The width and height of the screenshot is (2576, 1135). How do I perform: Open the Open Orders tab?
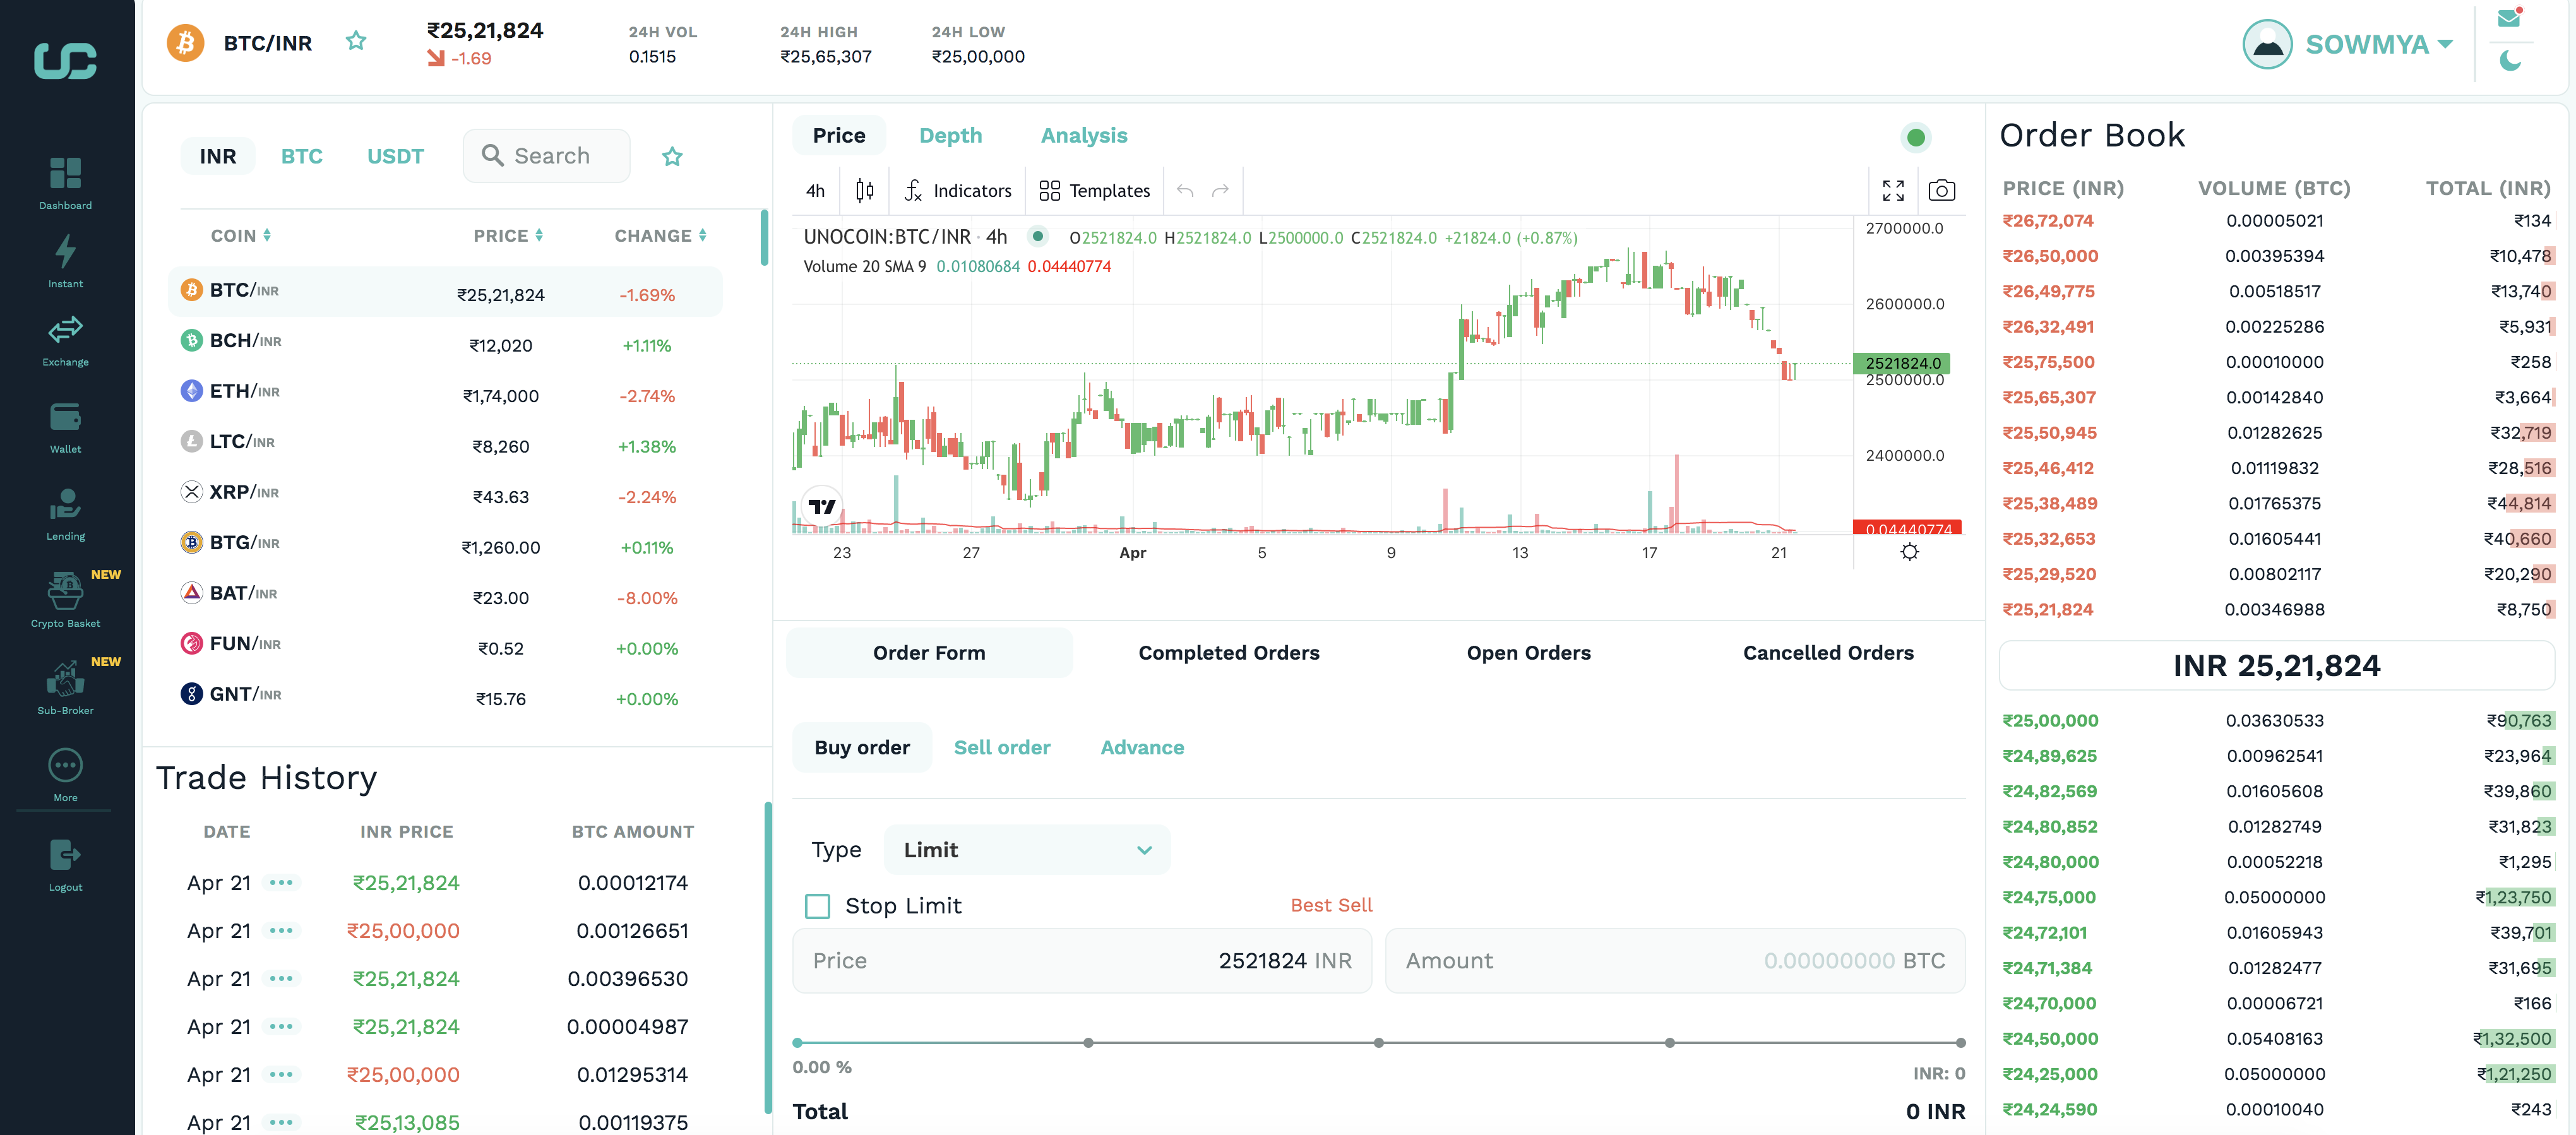[x=1529, y=652]
